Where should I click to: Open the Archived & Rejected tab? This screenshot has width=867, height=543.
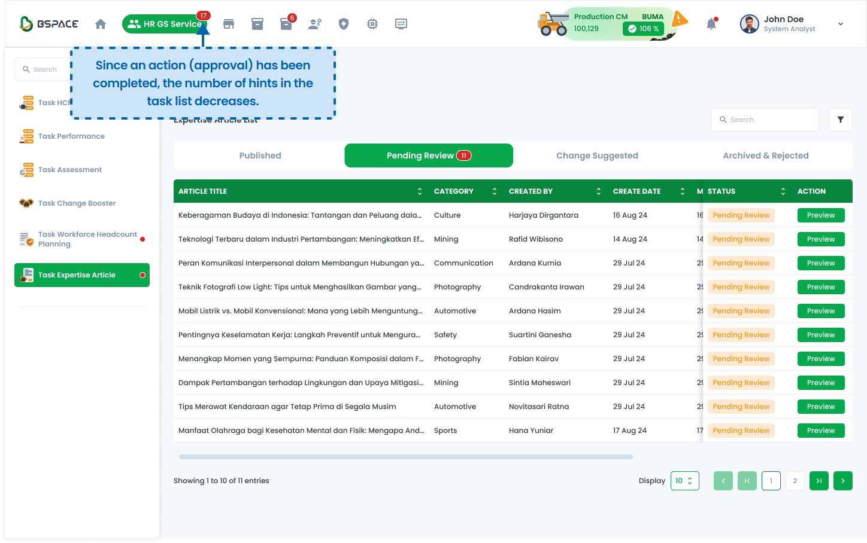(765, 155)
